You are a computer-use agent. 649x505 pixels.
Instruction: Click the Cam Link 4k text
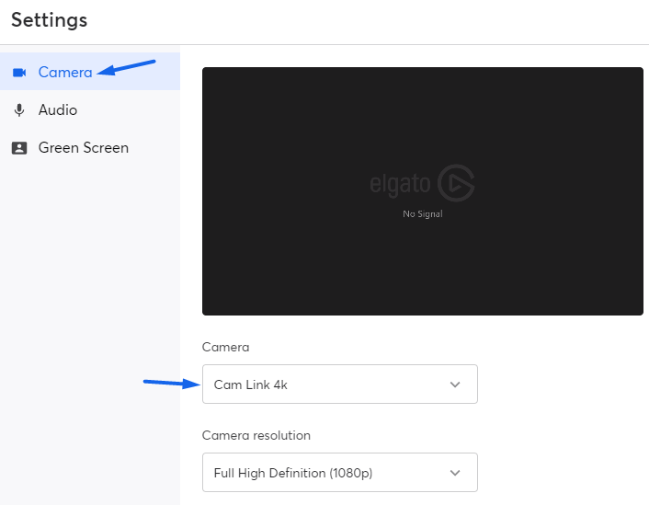[250, 384]
